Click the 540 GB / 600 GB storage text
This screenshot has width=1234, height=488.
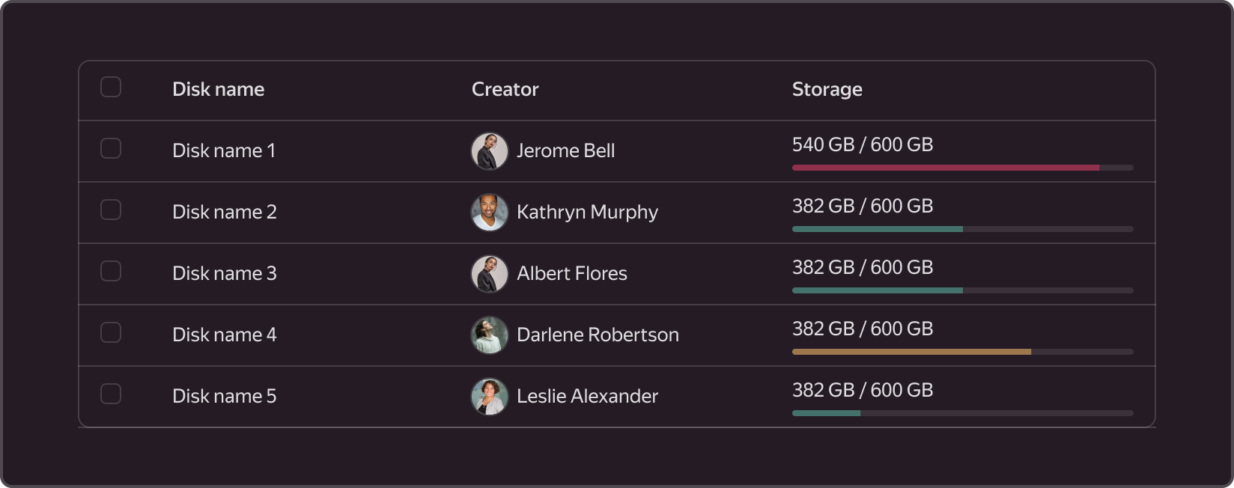pos(863,144)
